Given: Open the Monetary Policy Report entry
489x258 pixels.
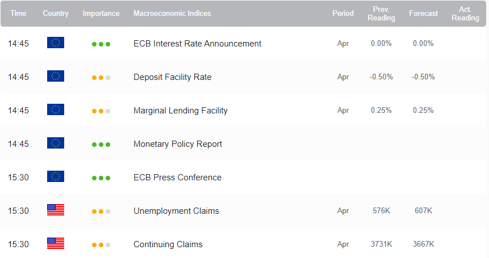Looking at the screenshot, I should [x=178, y=144].
